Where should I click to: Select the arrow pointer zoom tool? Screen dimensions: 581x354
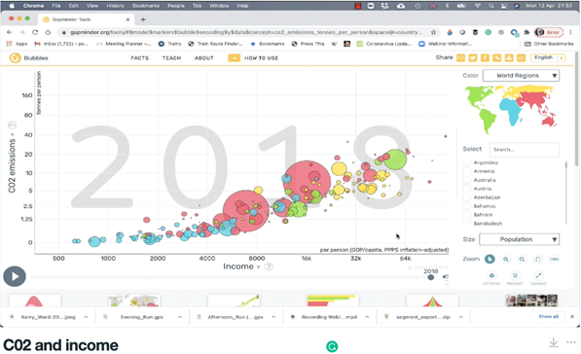[x=490, y=260]
